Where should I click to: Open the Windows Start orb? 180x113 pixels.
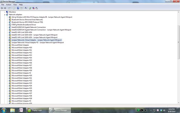4,110
